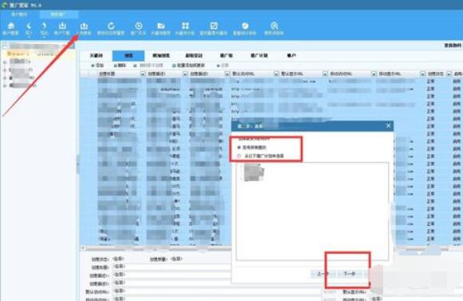The width and height of the screenshot is (463, 301).
Task: Close the step dialog with X
Action: pyautogui.click(x=388, y=125)
